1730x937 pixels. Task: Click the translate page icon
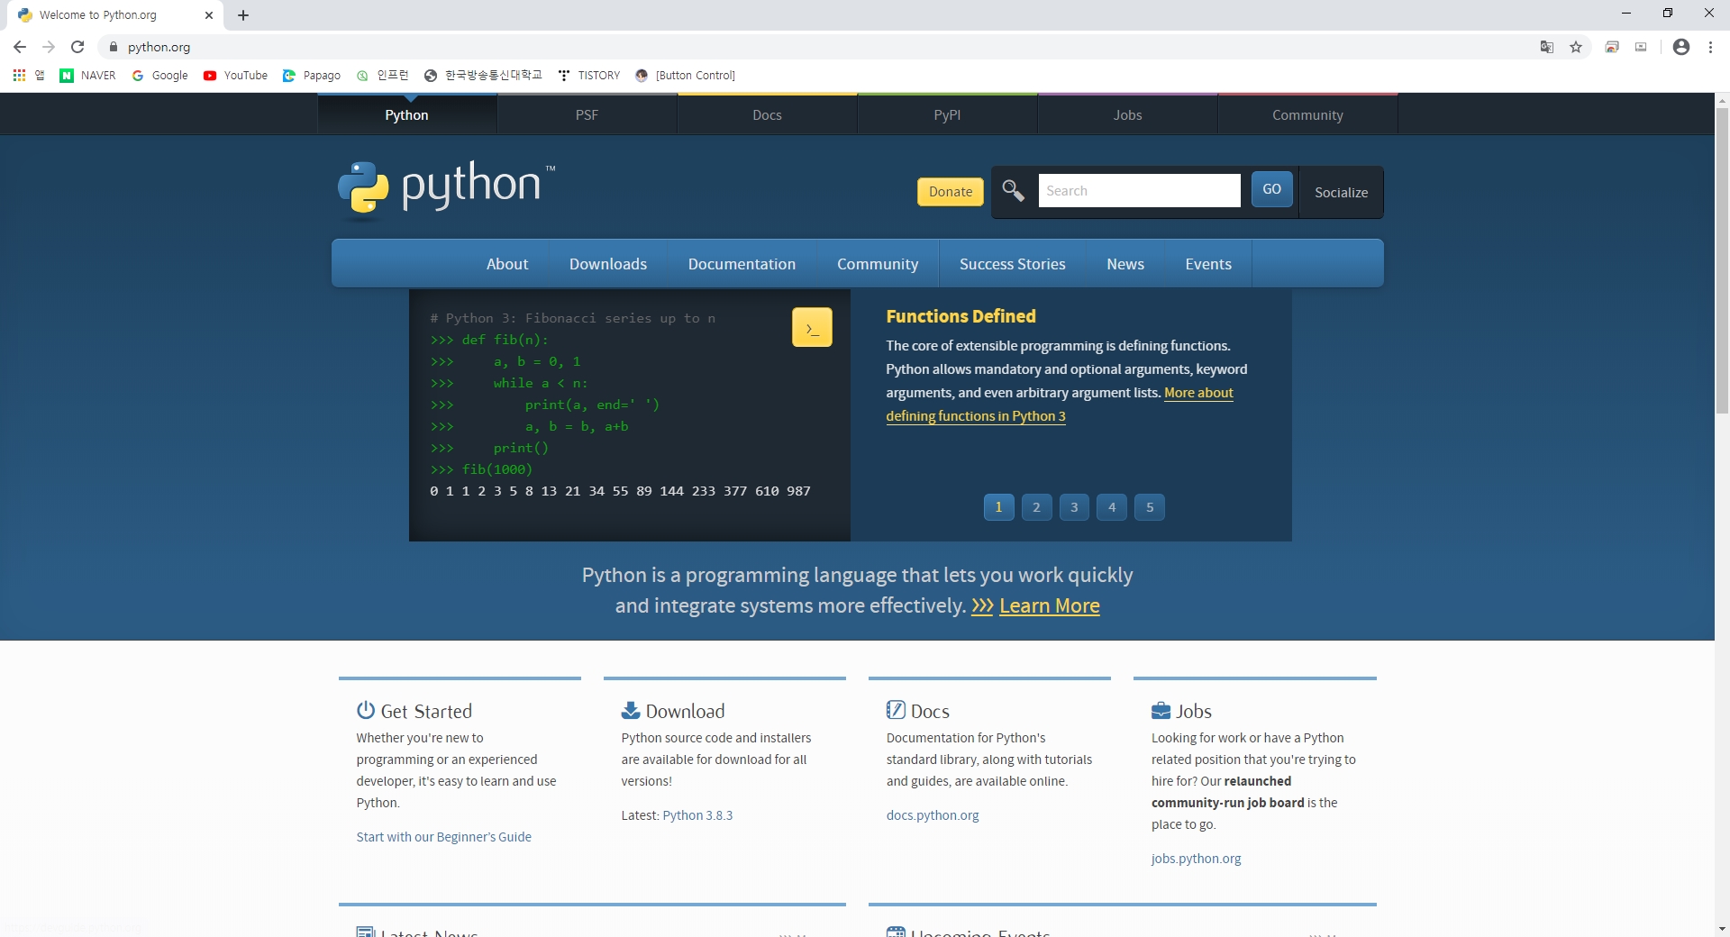pos(1547,47)
